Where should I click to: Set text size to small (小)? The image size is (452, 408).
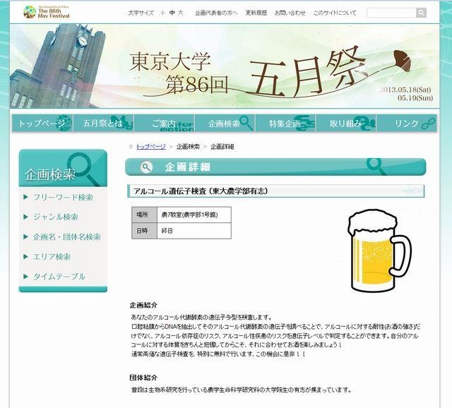[x=163, y=13]
